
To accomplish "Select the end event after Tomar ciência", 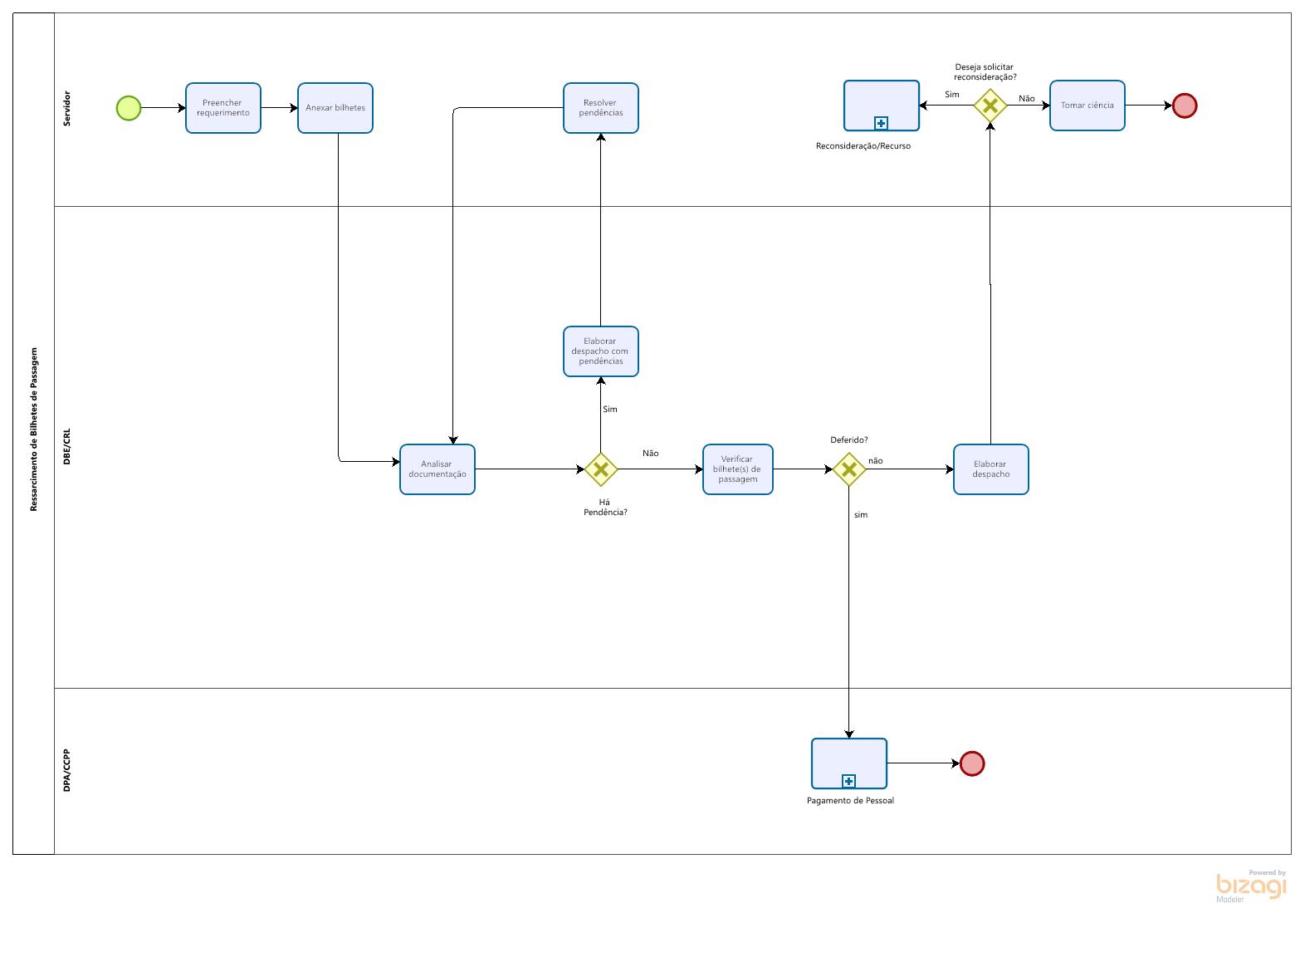I will pyautogui.click(x=1184, y=106).
